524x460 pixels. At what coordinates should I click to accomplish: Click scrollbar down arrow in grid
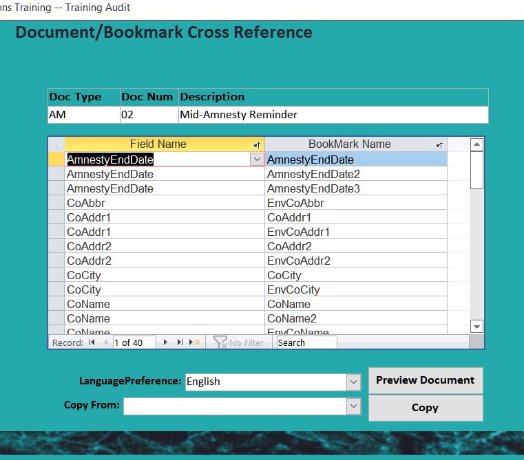pos(476,326)
